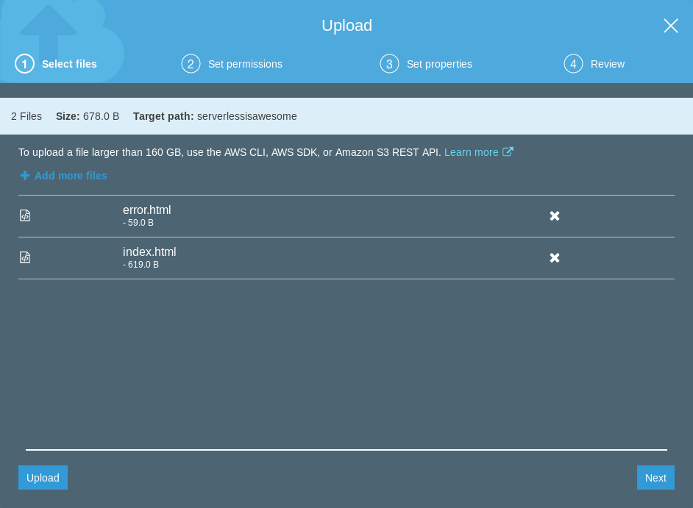693x508 pixels.
Task: Remove index.html from the upload list
Action: [555, 257]
